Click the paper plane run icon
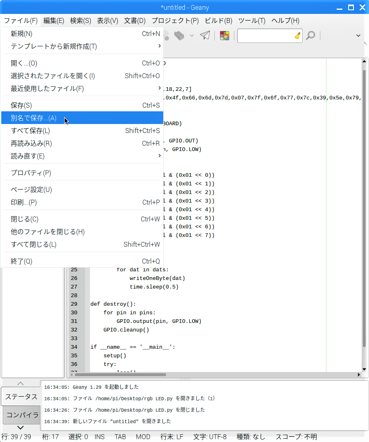 click(x=205, y=36)
